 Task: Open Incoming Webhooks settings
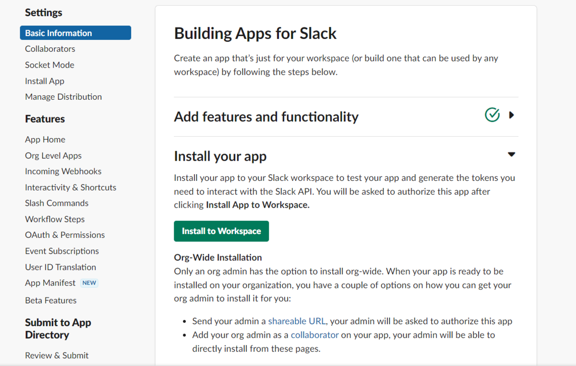tap(63, 171)
